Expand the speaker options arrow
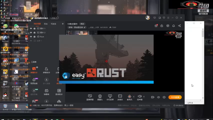 coord(144,97)
